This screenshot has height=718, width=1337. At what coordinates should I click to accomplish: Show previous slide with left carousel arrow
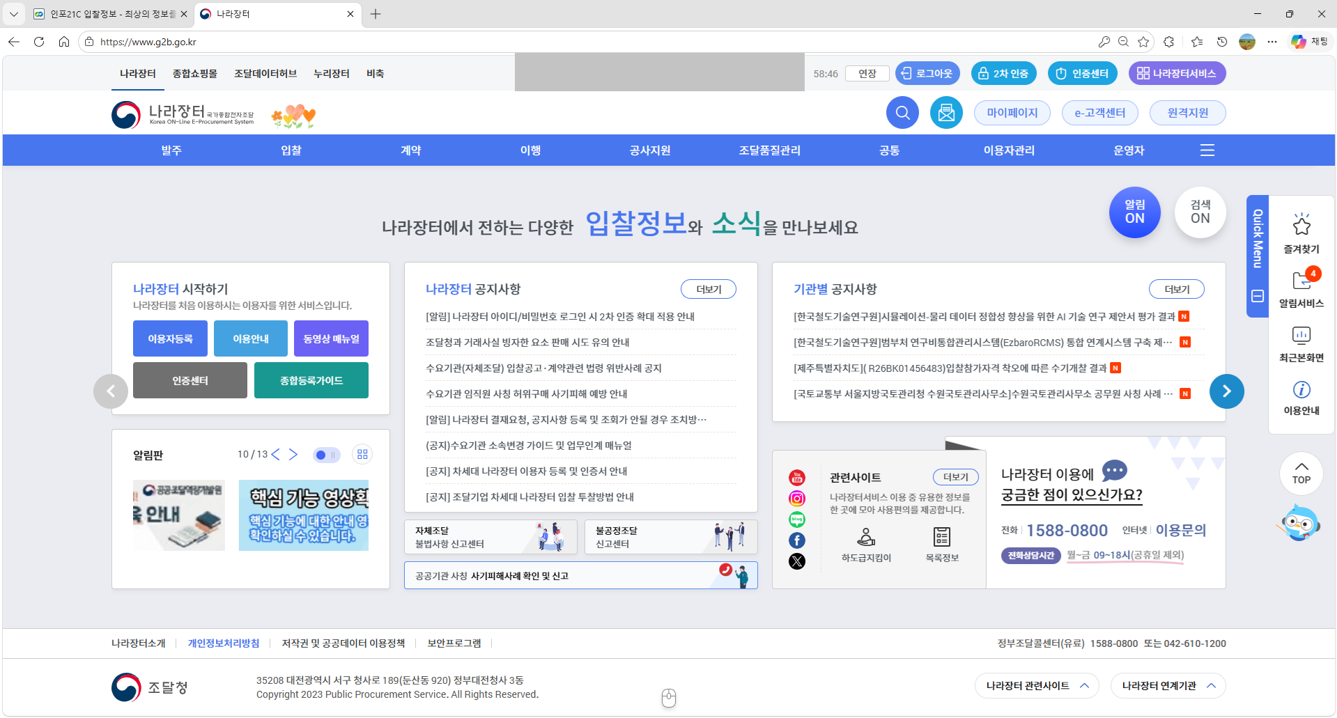(x=111, y=391)
